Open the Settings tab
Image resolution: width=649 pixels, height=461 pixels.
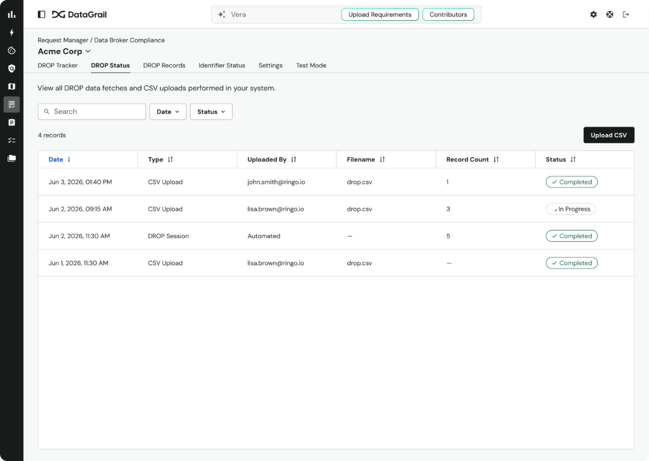click(x=271, y=65)
